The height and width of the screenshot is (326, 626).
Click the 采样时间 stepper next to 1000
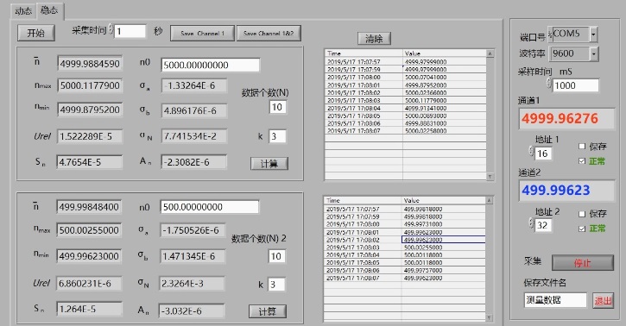coord(549,84)
